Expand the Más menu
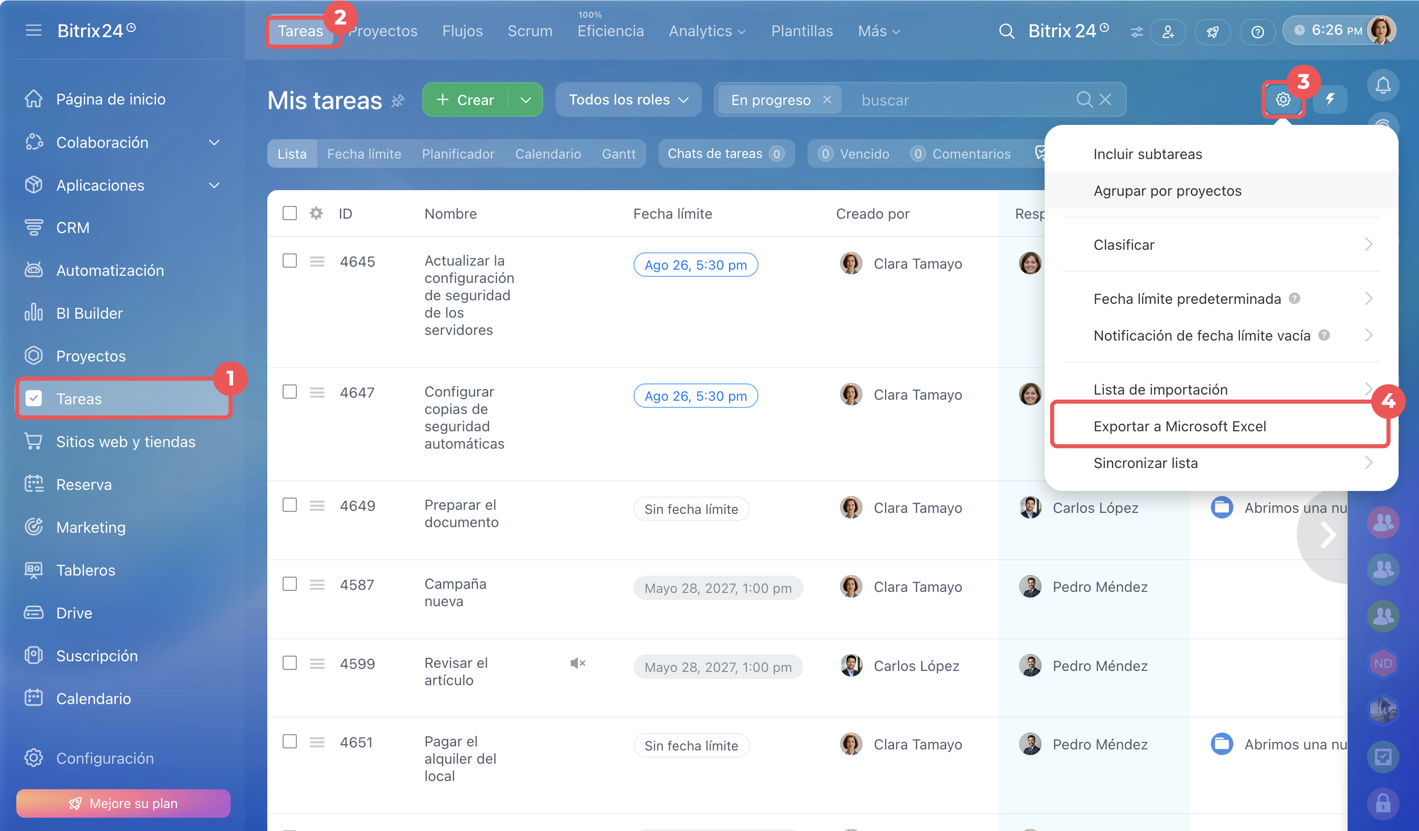1419x831 pixels. (878, 31)
